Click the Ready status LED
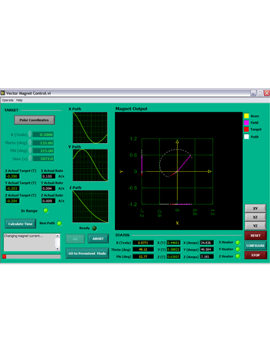This screenshot has height=353, width=270. (95, 228)
